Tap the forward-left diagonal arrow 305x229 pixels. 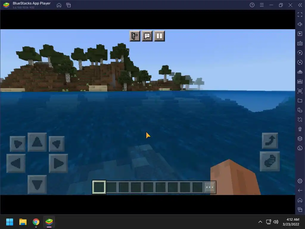pyautogui.click(x=18, y=144)
